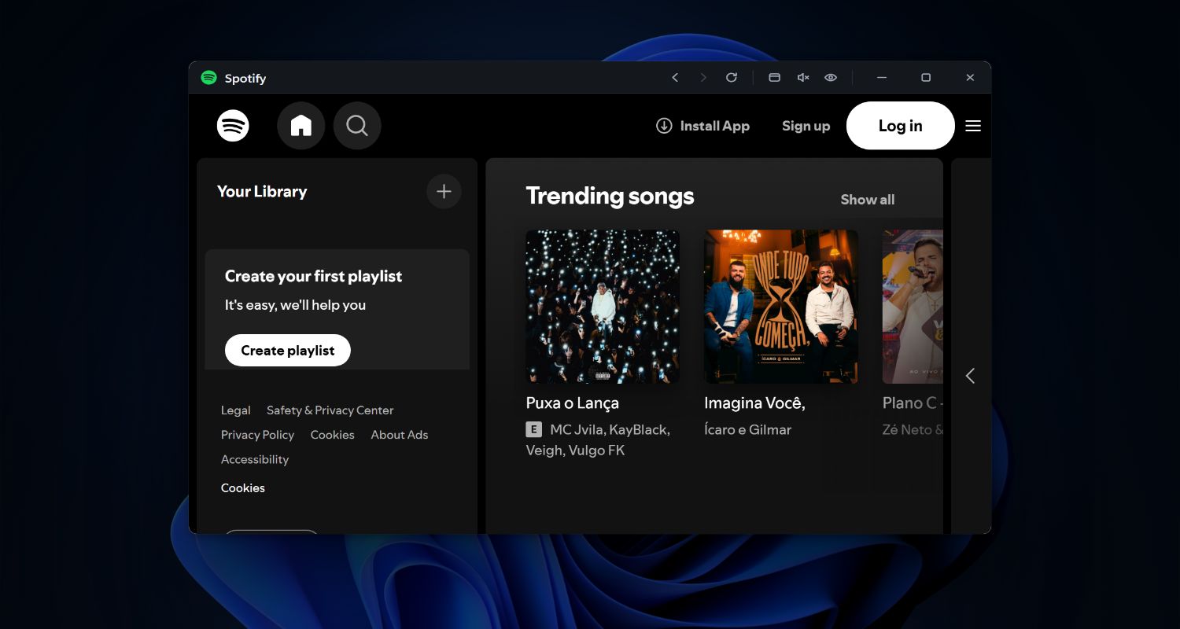Viewport: 1180px width, 629px height.
Task: Click the It's easy, we'll help you text
Action: click(x=295, y=305)
